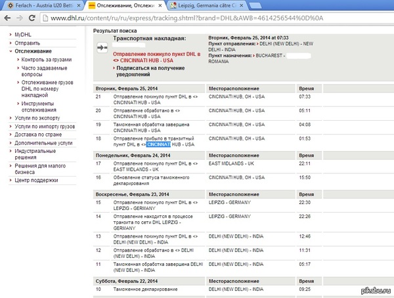Open Отслеживание грузов DHL по номеру накладной
Image resolution: width=394 pixels, height=298 pixels.
pyautogui.click(x=47, y=89)
